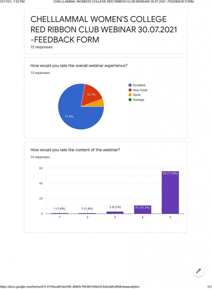Click the blue Excellent legend dot
Screen dimensions: 212x289
[x=130, y=85]
